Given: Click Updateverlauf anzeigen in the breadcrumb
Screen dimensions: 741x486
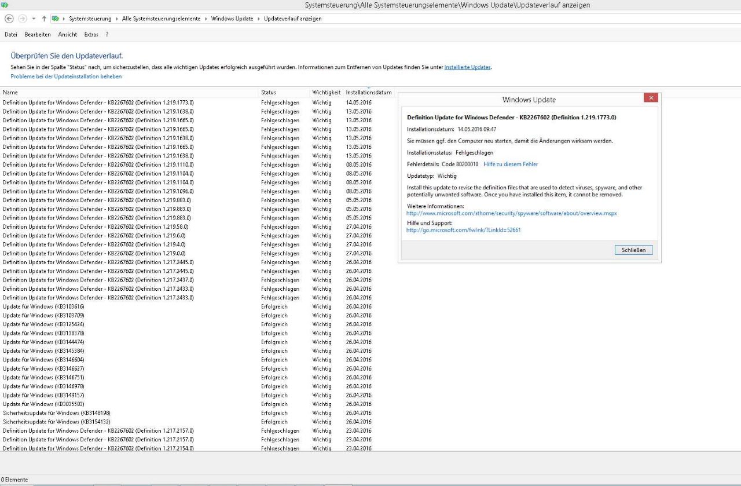Looking at the screenshot, I should click(x=292, y=19).
